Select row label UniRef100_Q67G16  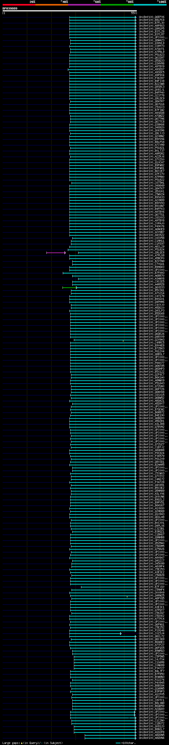pos(152,104)
